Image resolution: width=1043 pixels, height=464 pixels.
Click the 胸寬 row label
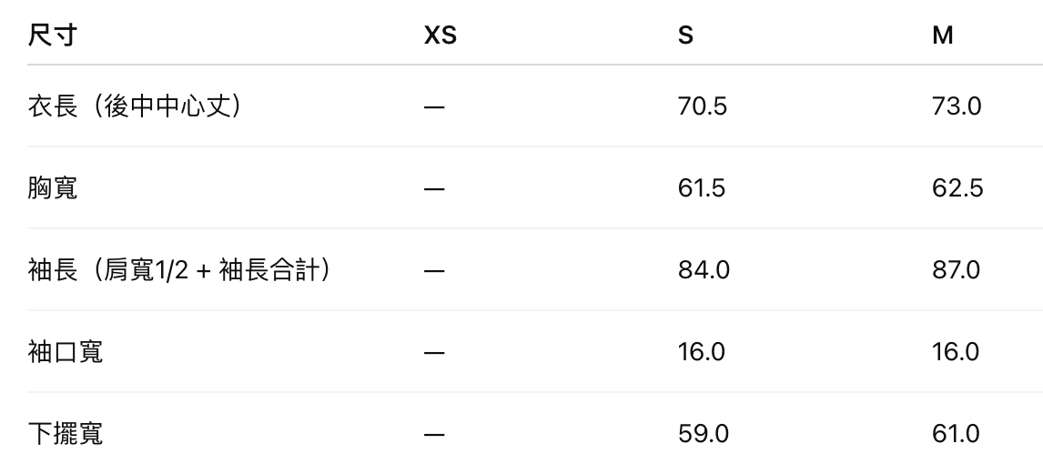point(53,188)
